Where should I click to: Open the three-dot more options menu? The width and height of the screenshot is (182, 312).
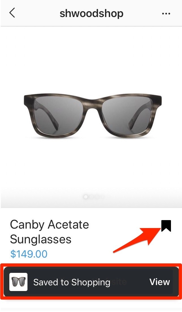(166, 14)
